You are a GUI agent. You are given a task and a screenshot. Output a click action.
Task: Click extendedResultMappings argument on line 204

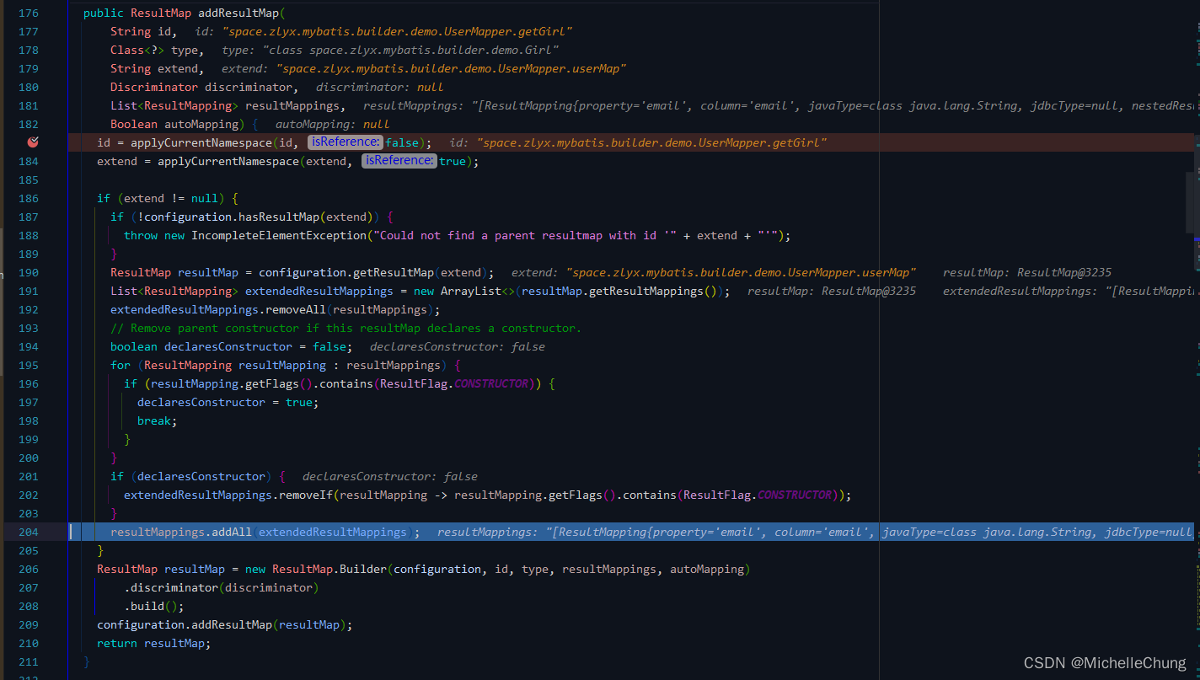pyautogui.click(x=333, y=532)
